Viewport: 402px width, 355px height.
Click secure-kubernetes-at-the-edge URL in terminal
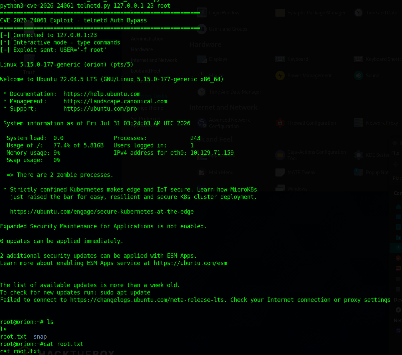(102, 212)
